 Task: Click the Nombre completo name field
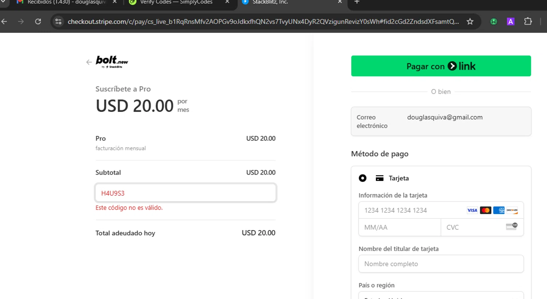(441, 264)
